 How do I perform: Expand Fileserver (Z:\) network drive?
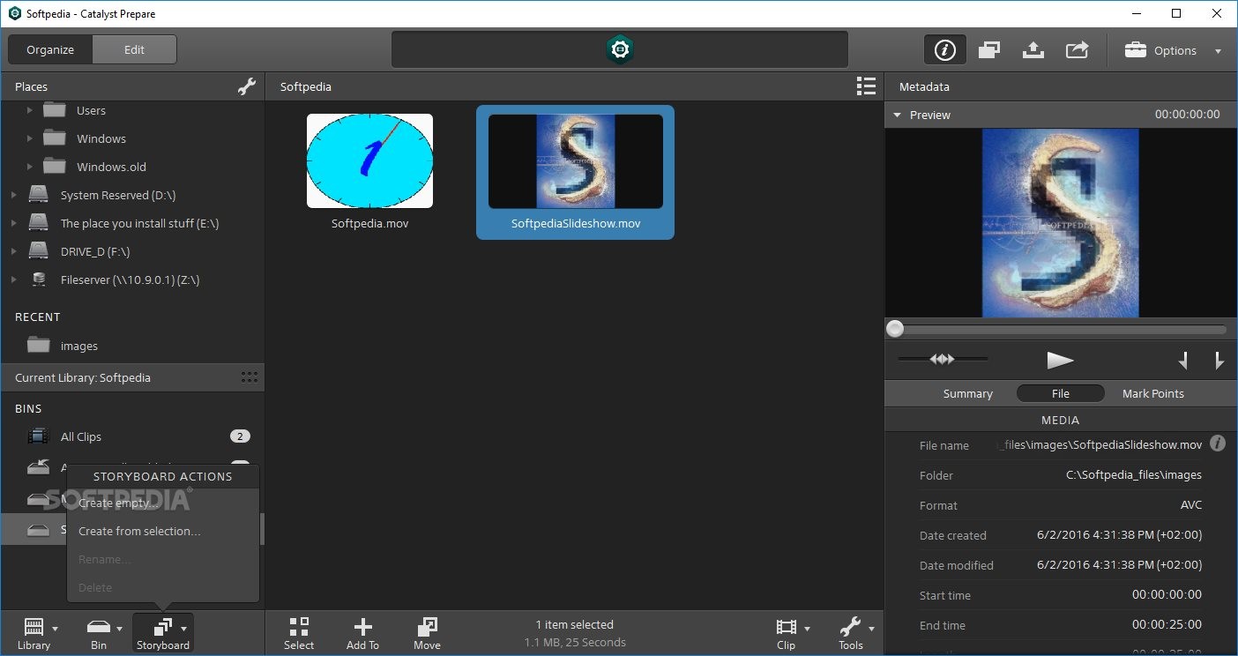(x=13, y=280)
